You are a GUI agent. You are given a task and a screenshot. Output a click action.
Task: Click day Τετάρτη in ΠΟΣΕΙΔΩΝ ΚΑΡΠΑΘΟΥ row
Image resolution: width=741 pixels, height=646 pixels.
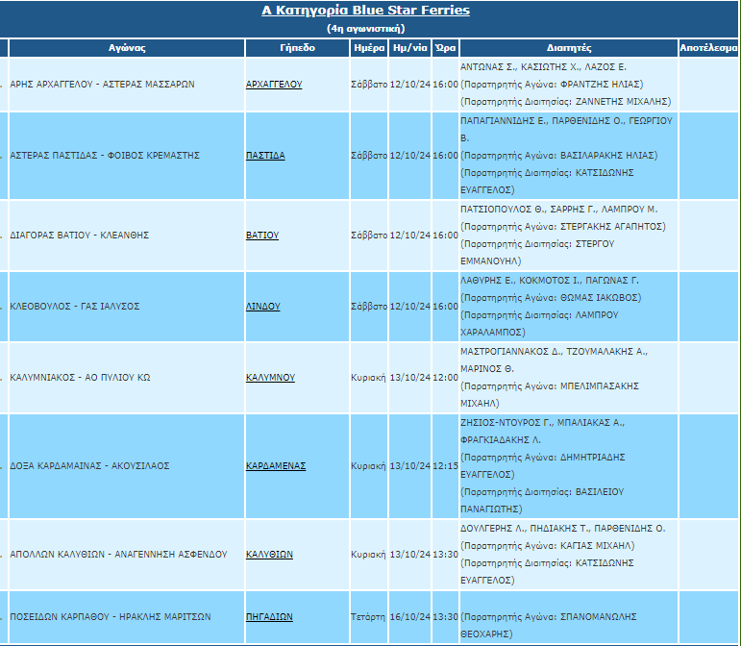pos(368,617)
